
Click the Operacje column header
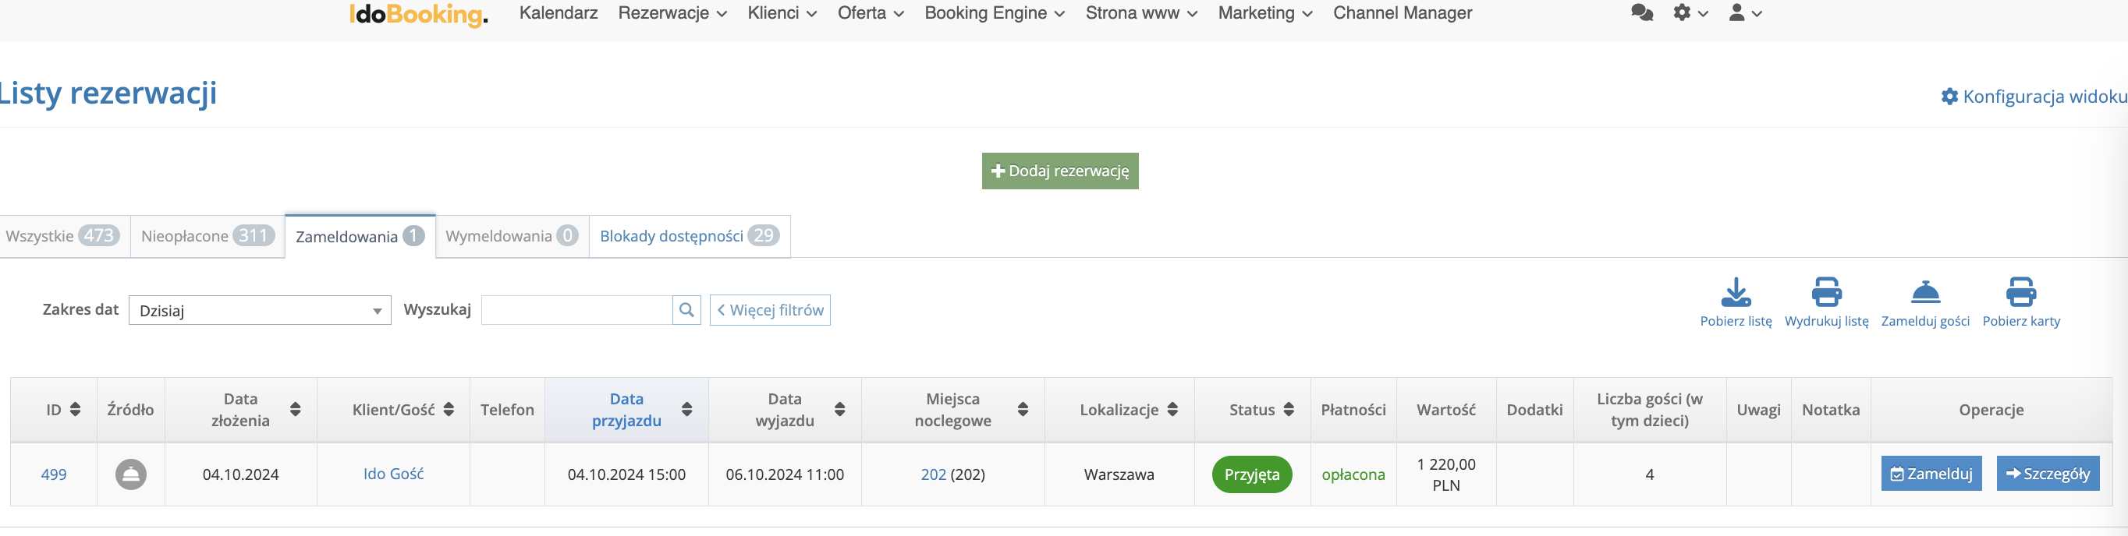click(1991, 409)
